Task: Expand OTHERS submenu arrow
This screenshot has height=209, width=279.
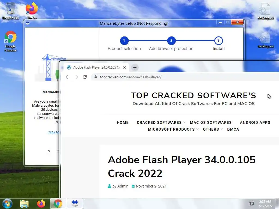Action: tap(222, 129)
